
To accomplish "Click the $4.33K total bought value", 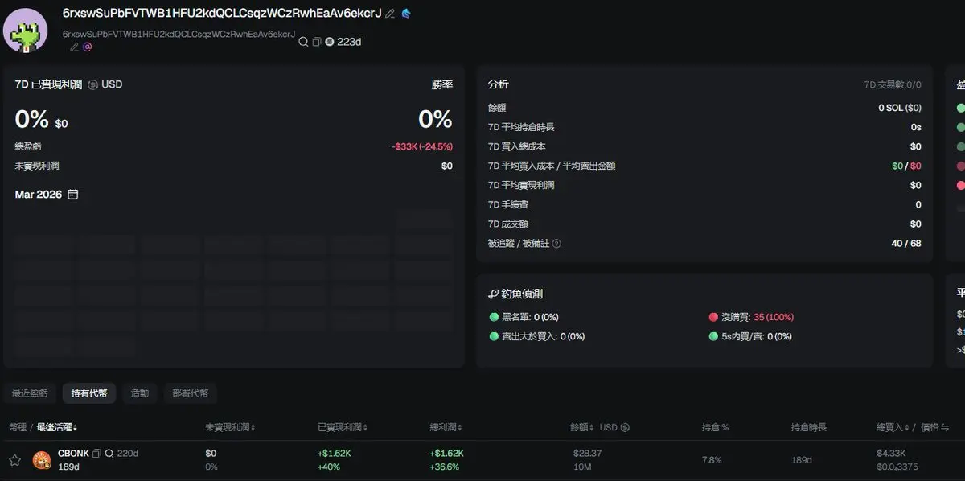I will (892, 454).
